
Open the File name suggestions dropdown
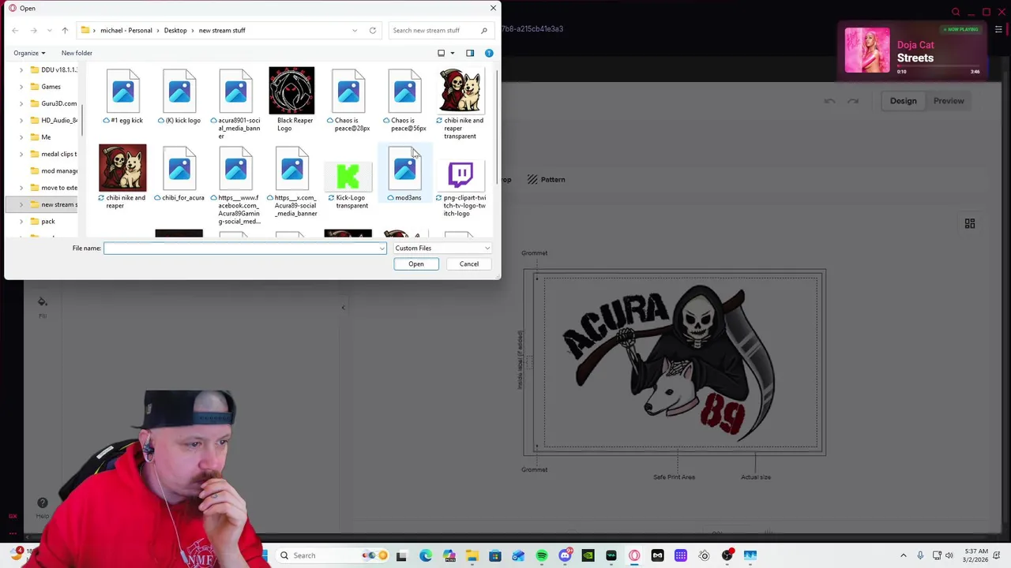(382, 248)
